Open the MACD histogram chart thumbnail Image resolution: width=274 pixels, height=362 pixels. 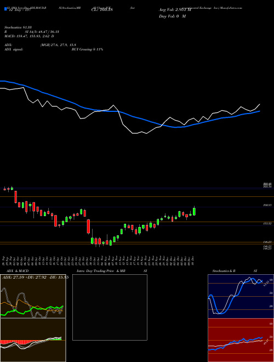point(33,340)
